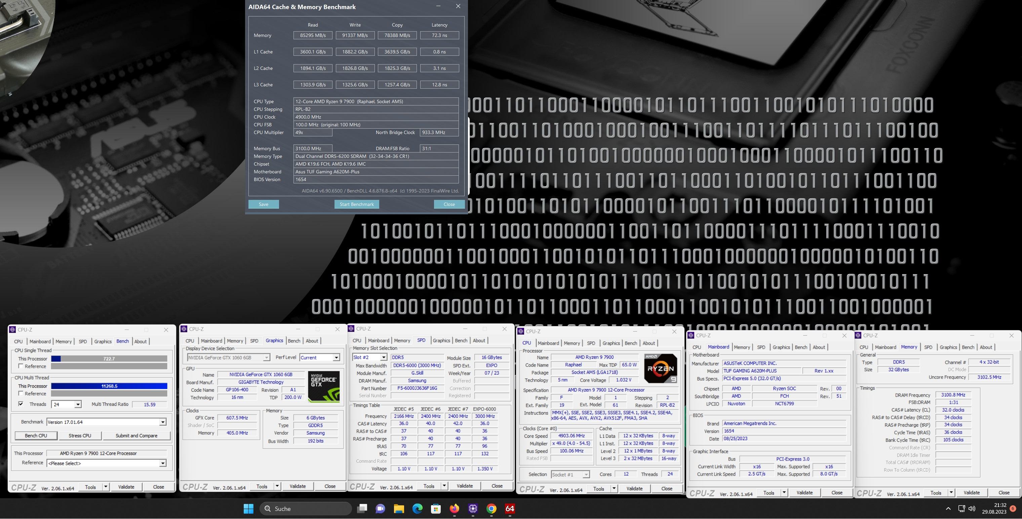
Task: Open volume control in the tray
Action: [972, 508]
